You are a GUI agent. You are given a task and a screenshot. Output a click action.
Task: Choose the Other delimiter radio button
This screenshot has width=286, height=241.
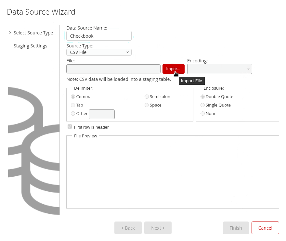tap(73, 114)
